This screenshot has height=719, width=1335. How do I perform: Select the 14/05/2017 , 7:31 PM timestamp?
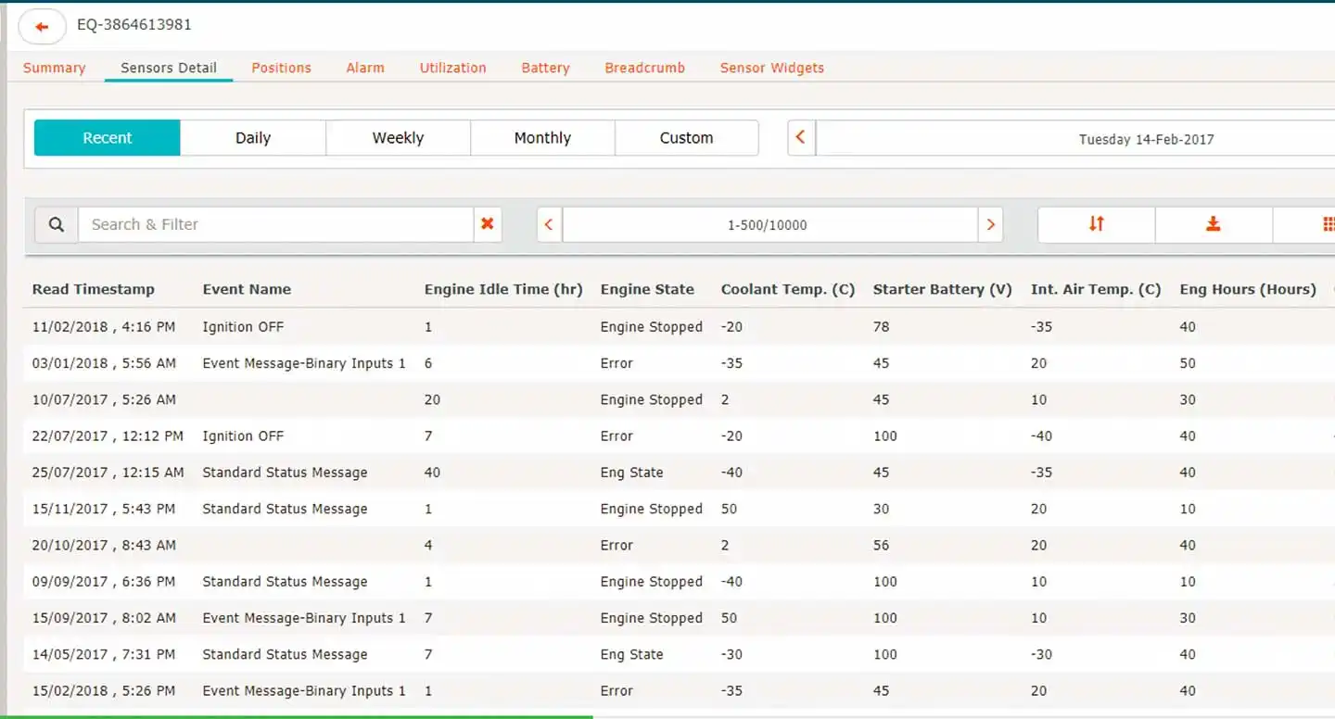[x=104, y=654]
